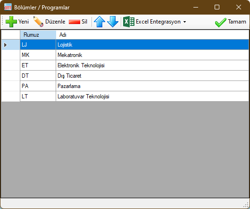Click the DT code cell
Viewport: 250px width, 209px height.
click(x=38, y=76)
